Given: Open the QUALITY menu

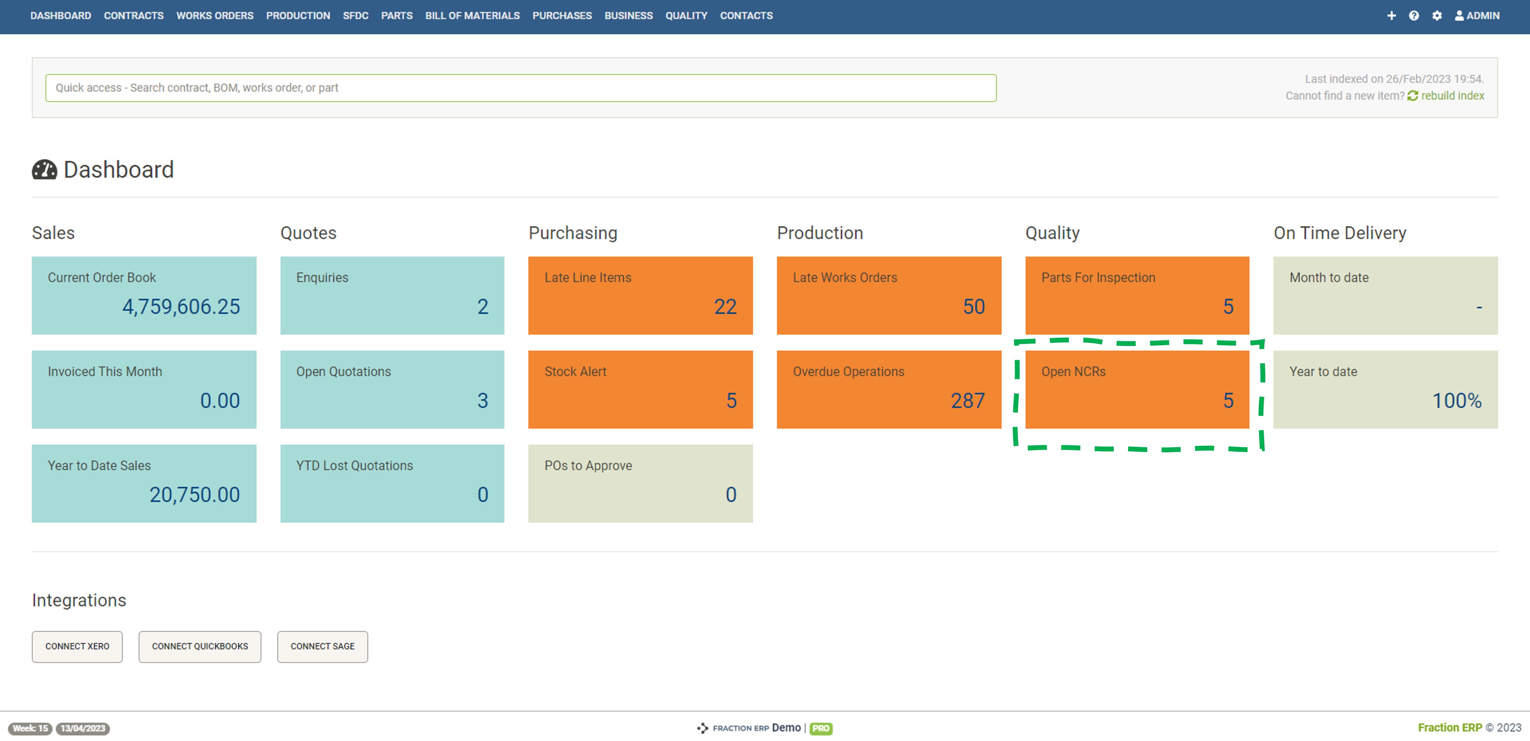Looking at the screenshot, I should 686,15.
